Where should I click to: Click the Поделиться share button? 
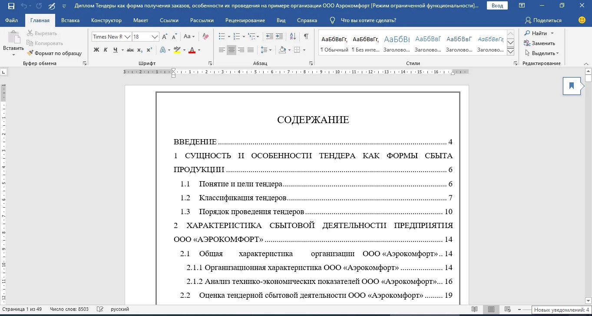click(543, 20)
